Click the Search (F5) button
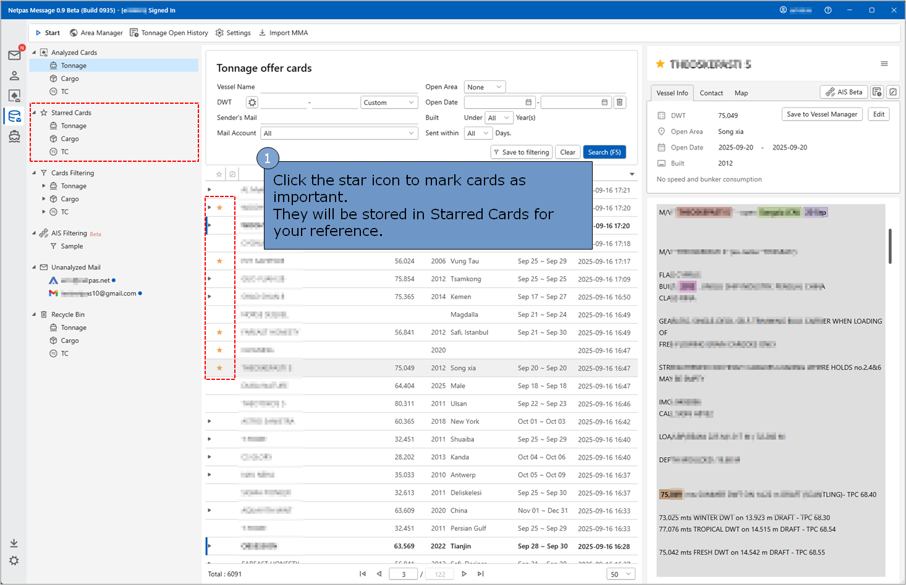The height and width of the screenshot is (585, 906). pyautogui.click(x=604, y=152)
